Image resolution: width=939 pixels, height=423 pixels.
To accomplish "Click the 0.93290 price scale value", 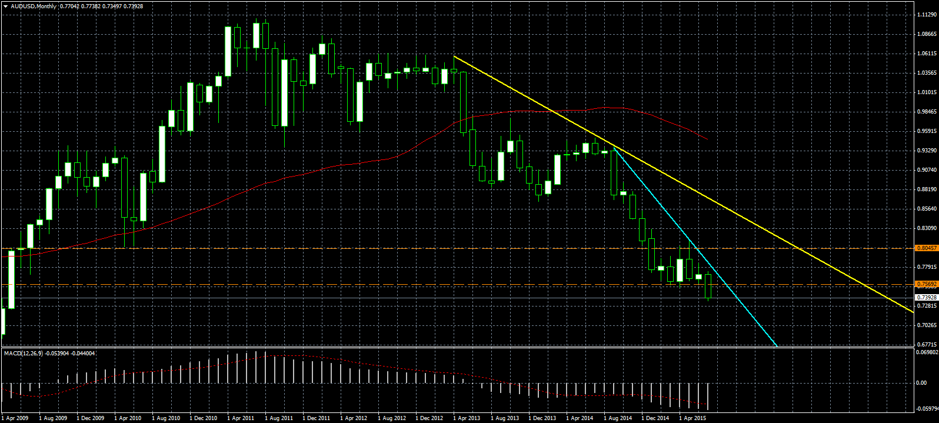I will tap(927, 151).
